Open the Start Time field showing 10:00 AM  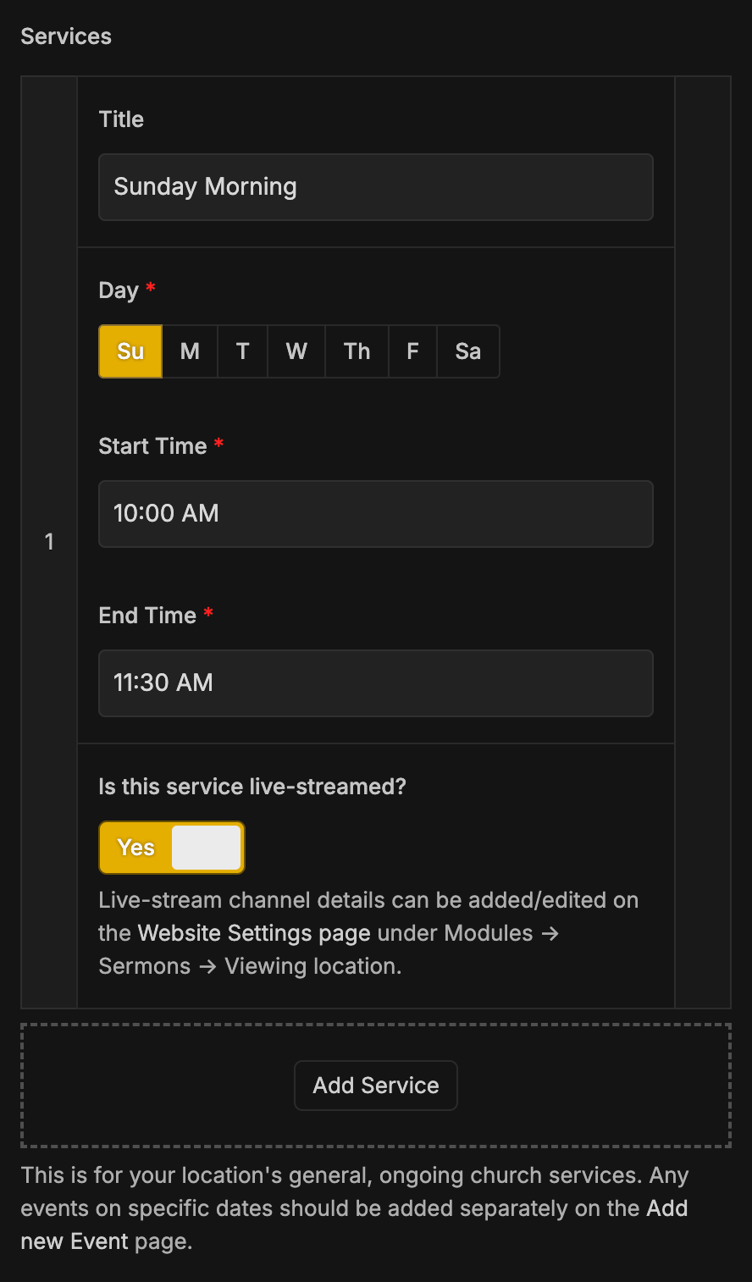click(x=375, y=514)
